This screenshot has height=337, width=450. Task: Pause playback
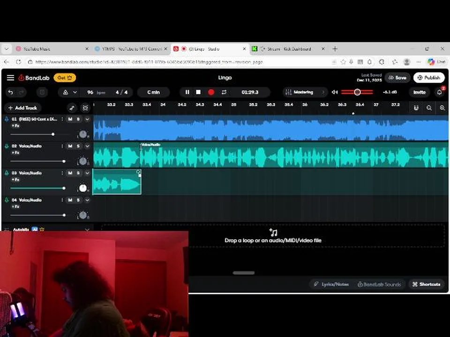(x=187, y=92)
